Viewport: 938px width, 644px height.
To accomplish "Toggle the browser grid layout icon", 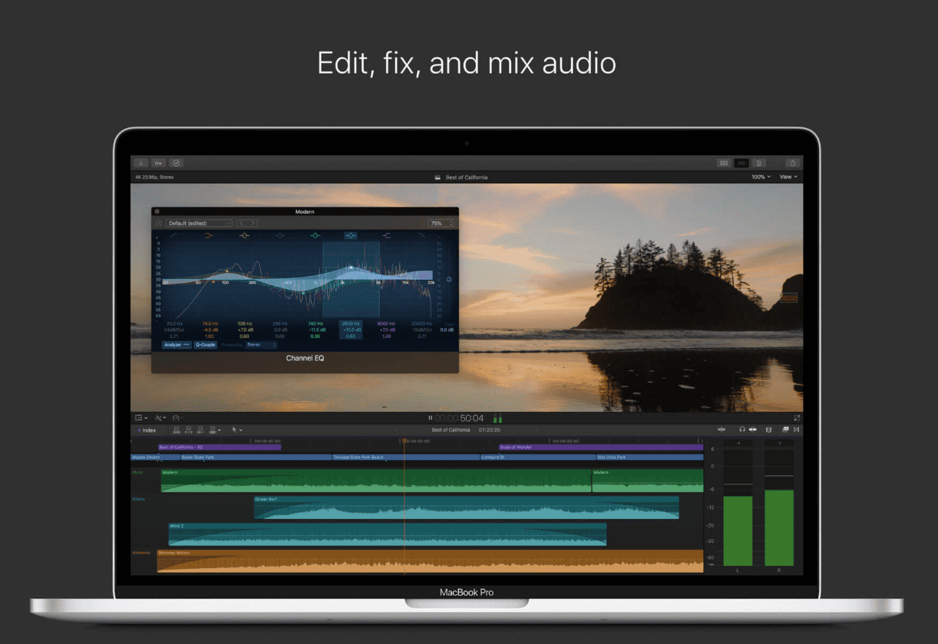I will 723,163.
